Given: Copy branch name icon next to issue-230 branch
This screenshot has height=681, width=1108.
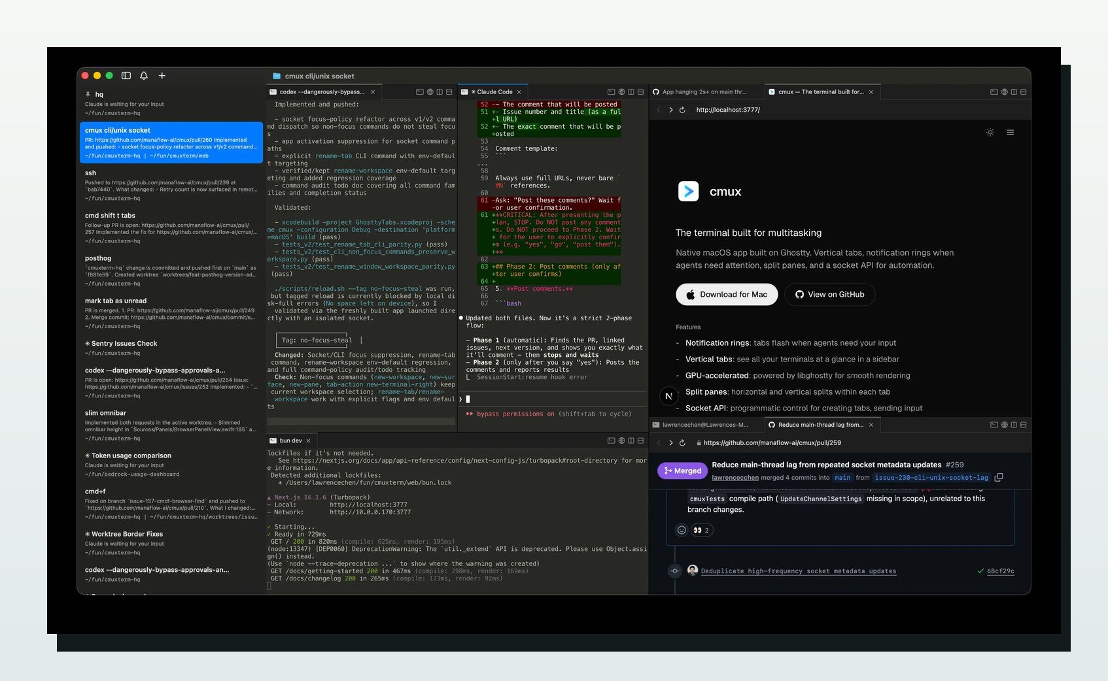Looking at the screenshot, I should pos(999,478).
